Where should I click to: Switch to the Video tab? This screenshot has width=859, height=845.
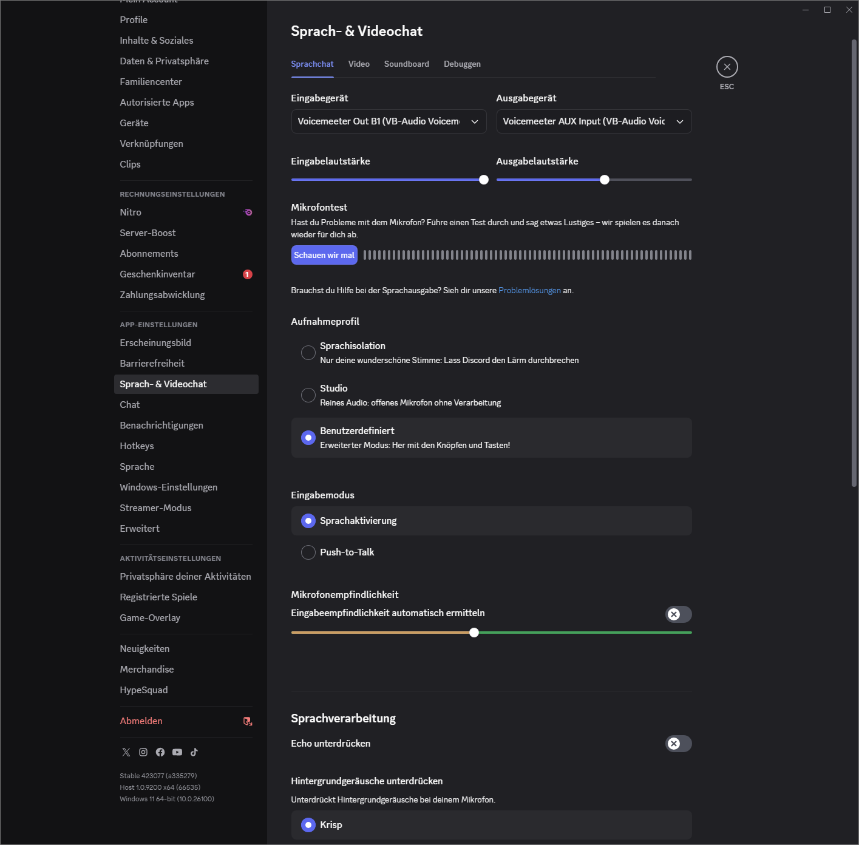(359, 64)
